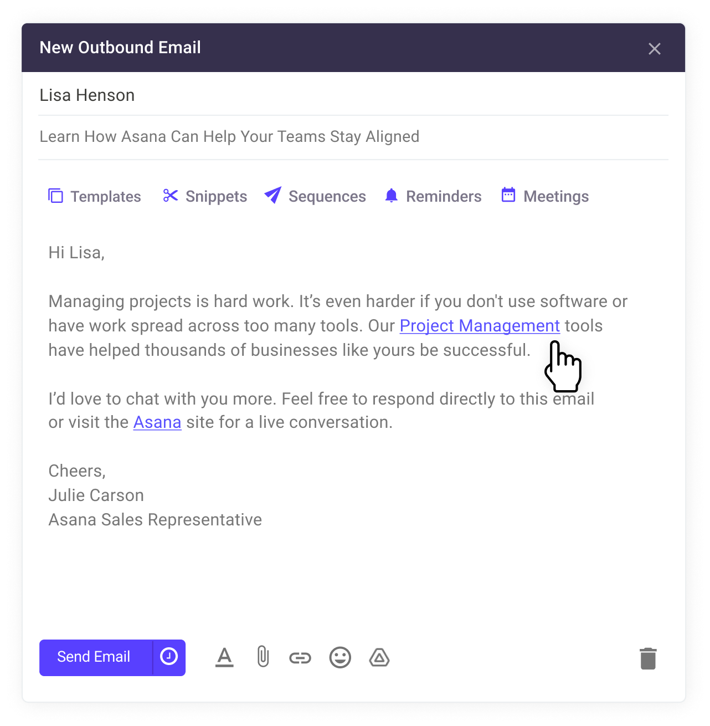This screenshot has height=726, width=710.
Task: Click the Snippets scissors icon
Action: pyautogui.click(x=171, y=196)
